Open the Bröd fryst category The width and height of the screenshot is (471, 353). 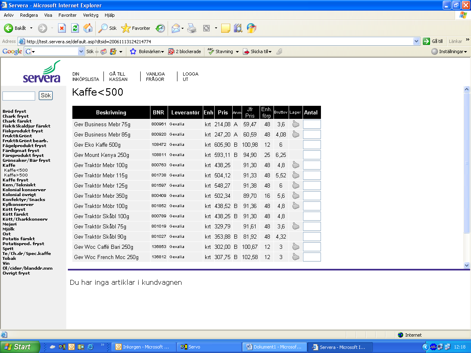click(14, 111)
